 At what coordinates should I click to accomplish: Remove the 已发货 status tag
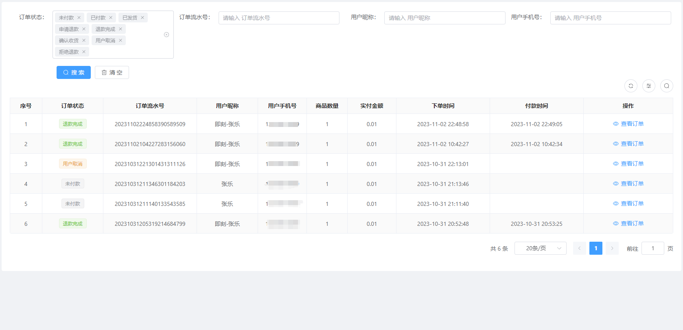click(142, 18)
